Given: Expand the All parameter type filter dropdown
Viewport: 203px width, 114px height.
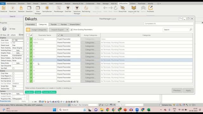Looking at the screenshot, I should click(x=78, y=35).
